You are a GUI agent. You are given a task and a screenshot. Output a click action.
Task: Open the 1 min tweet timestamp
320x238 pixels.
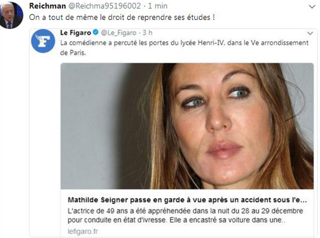158,6
